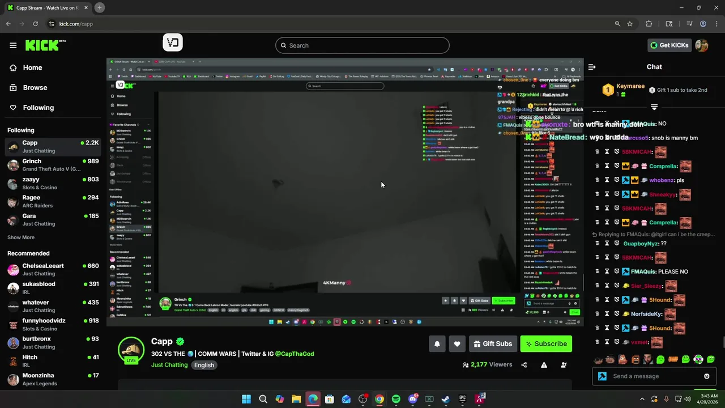Open the Kick hamburger sidebar menu
Viewport: 725px width, 408px height.
13,45
